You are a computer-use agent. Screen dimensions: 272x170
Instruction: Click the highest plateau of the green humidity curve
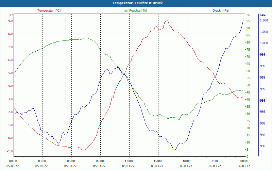coord(86,38)
